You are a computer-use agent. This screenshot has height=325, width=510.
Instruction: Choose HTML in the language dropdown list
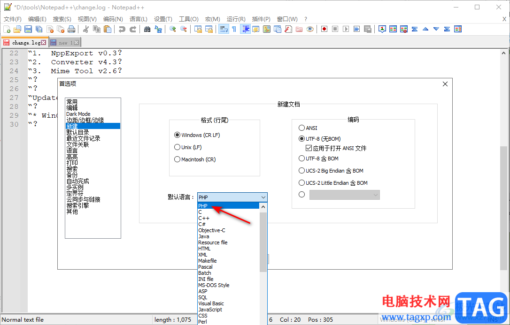228,249
